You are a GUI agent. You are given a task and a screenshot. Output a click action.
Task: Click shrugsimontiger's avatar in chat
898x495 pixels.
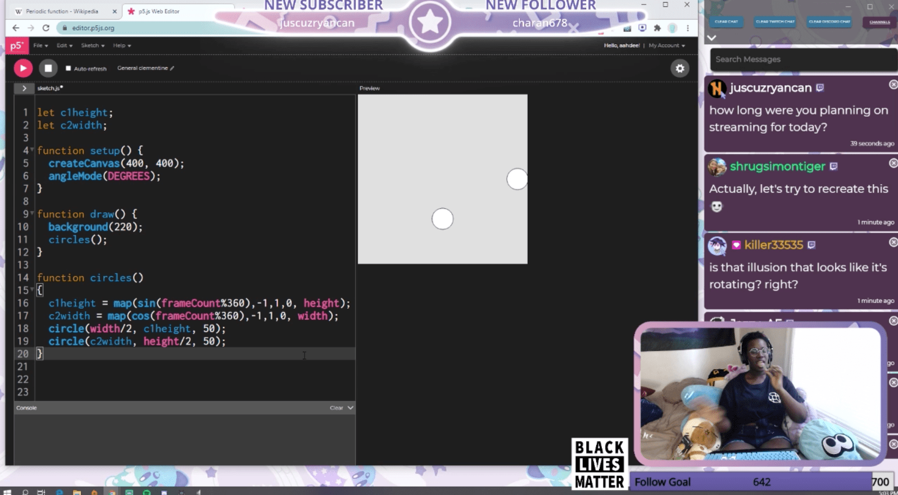717,167
